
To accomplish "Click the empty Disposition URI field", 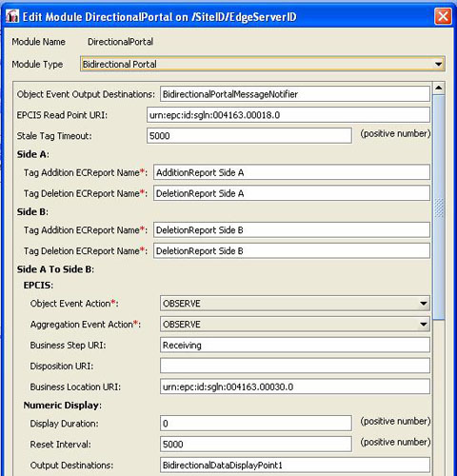I will [295, 366].
